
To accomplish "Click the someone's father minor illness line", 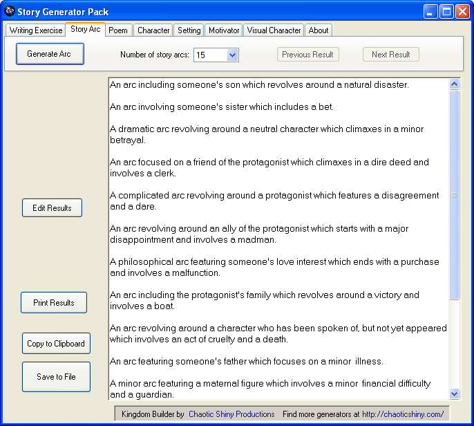I will 247,361.
